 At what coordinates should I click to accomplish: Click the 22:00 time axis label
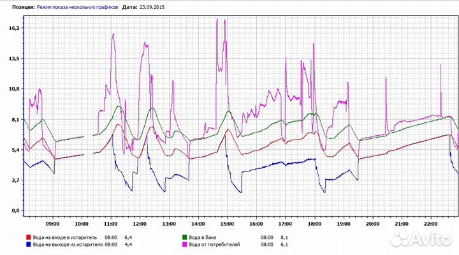[x=430, y=224]
